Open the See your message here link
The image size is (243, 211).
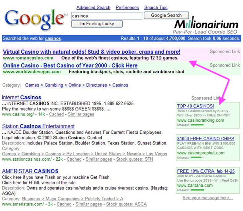208,198
